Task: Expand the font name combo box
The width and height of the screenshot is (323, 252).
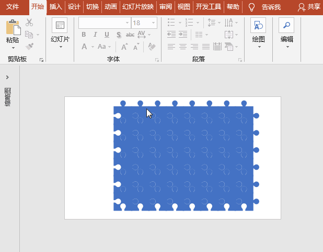Action: [x=128, y=23]
